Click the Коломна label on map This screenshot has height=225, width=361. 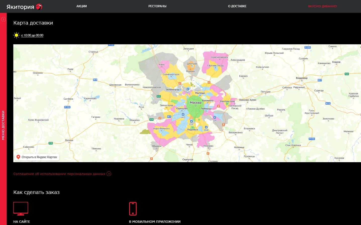[x=239, y=147]
